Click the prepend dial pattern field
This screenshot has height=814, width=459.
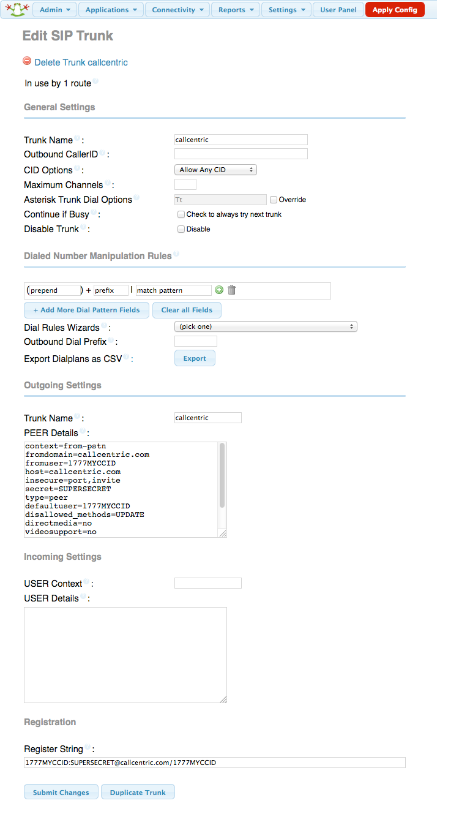coord(55,290)
